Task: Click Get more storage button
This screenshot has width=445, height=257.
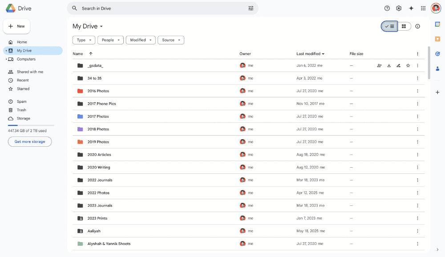Action: (x=30, y=141)
